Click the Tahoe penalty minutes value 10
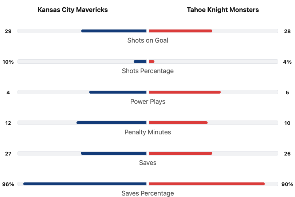The image size is (295, 197). [287, 123]
